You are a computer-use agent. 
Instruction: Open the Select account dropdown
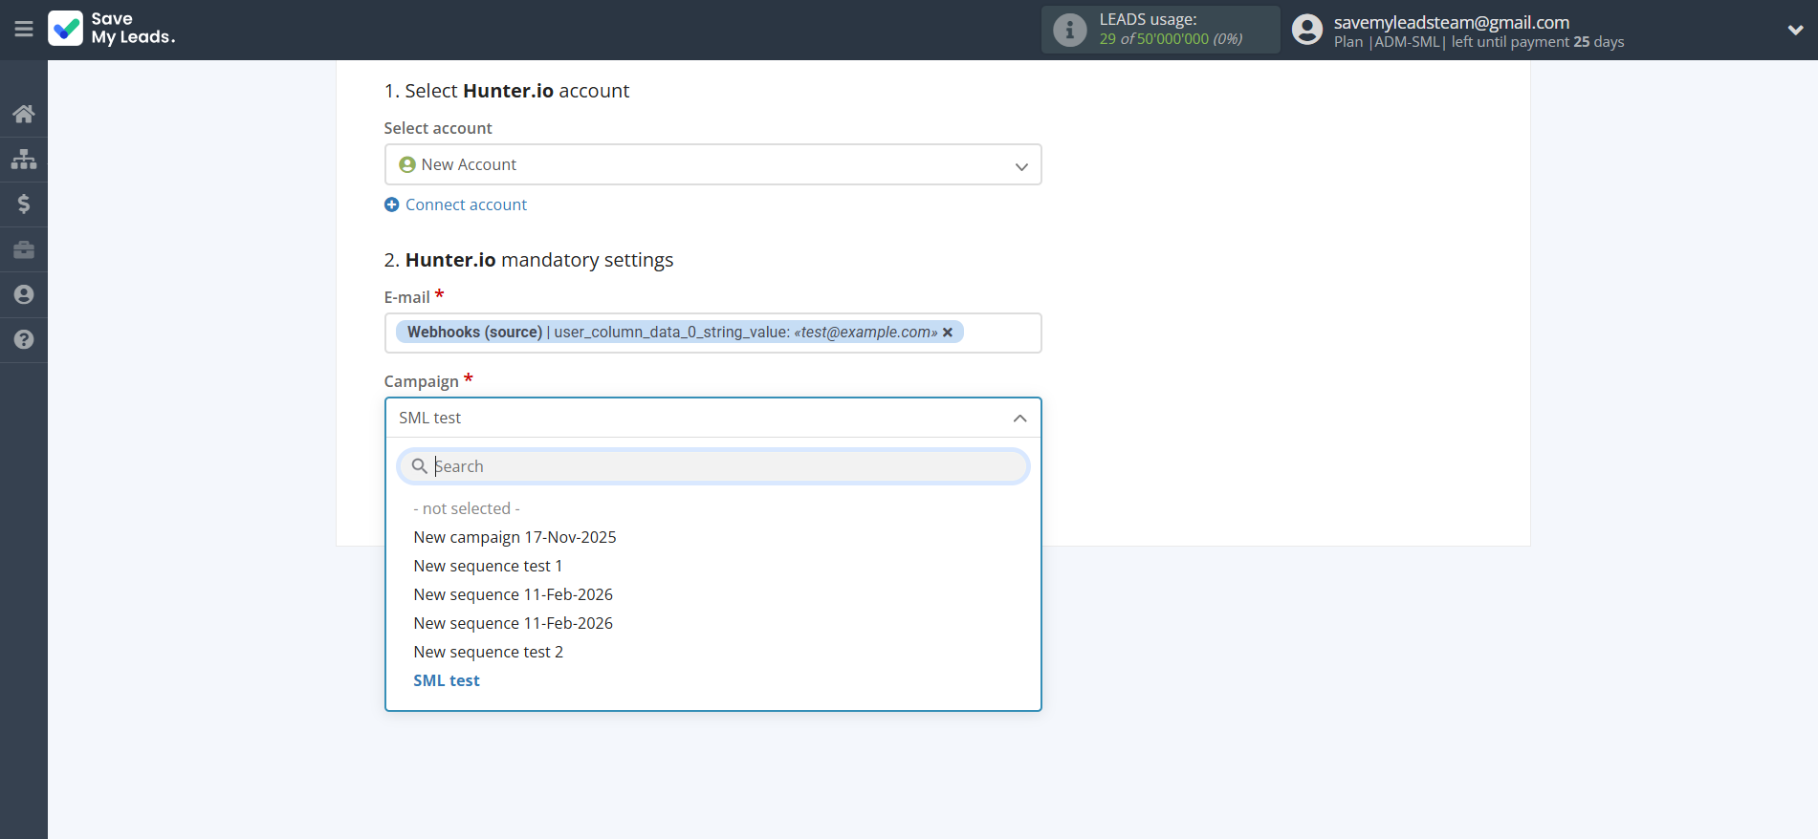[712, 164]
